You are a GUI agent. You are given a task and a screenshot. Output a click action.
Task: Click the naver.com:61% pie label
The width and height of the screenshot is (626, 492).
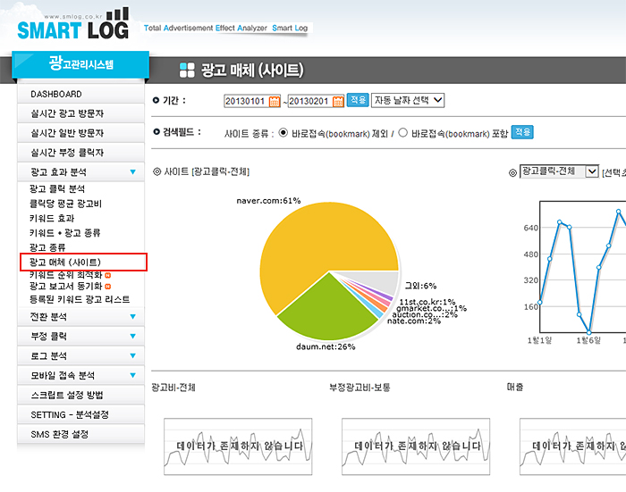coord(268,201)
